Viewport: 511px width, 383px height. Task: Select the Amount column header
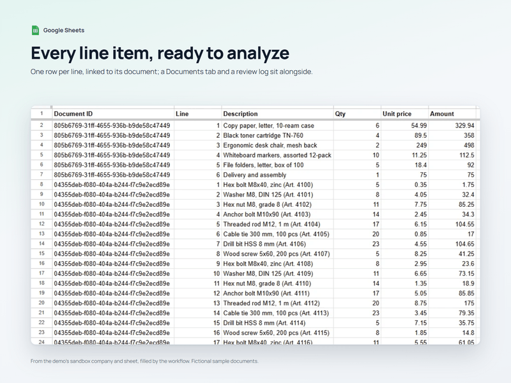[452, 114]
